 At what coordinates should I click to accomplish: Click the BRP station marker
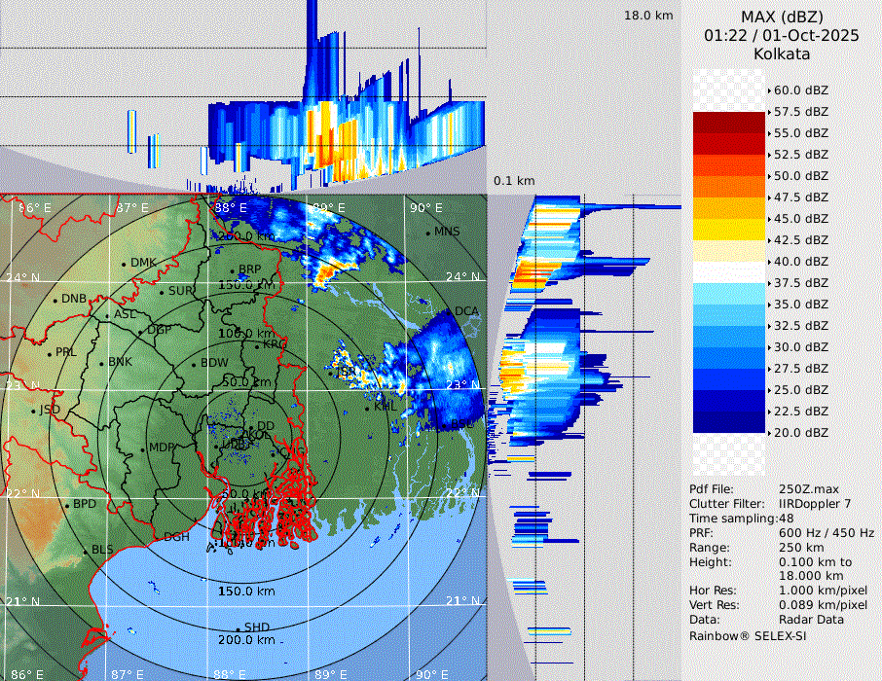[232, 271]
